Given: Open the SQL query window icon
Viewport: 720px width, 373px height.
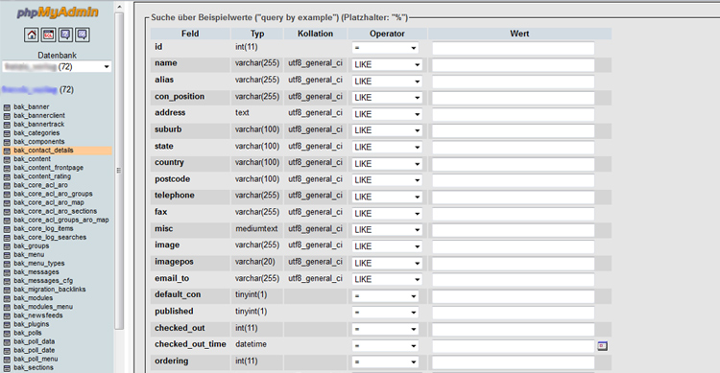Looking at the screenshot, I should (48, 35).
